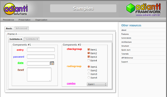Switch to the Advanced tab
The height and width of the screenshot is (97, 167).
(x=22, y=28)
